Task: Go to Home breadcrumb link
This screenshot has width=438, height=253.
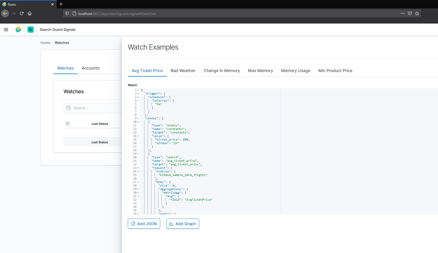Action: tap(45, 43)
